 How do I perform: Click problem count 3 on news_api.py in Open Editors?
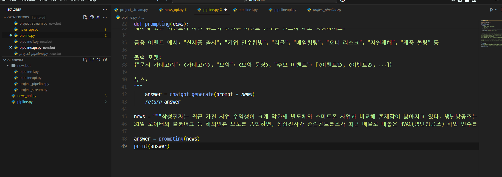pyautogui.click(x=105, y=30)
